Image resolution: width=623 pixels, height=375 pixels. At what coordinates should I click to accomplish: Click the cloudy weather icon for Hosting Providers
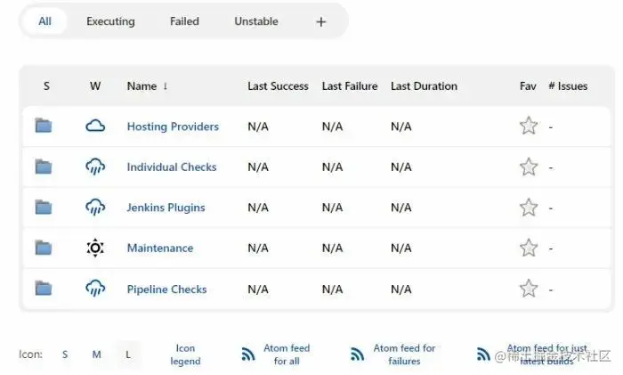[x=95, y=126]
